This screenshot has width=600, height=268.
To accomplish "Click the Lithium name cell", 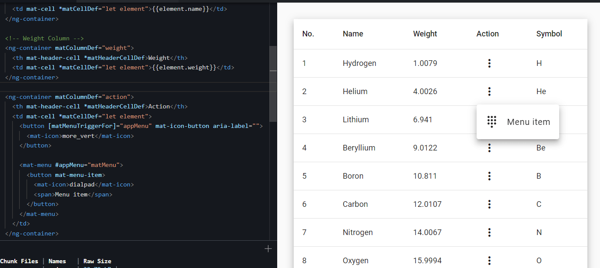I will click(355, 120).
